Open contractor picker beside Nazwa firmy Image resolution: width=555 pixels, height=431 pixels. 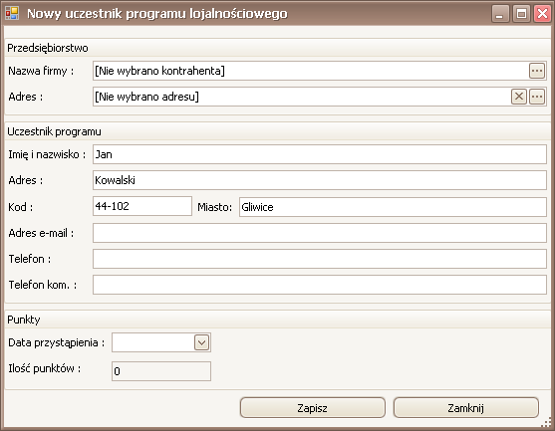point(537,71)
